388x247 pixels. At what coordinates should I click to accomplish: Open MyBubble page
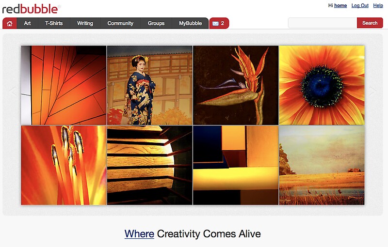pyautogui.click(x=190, y=23)
